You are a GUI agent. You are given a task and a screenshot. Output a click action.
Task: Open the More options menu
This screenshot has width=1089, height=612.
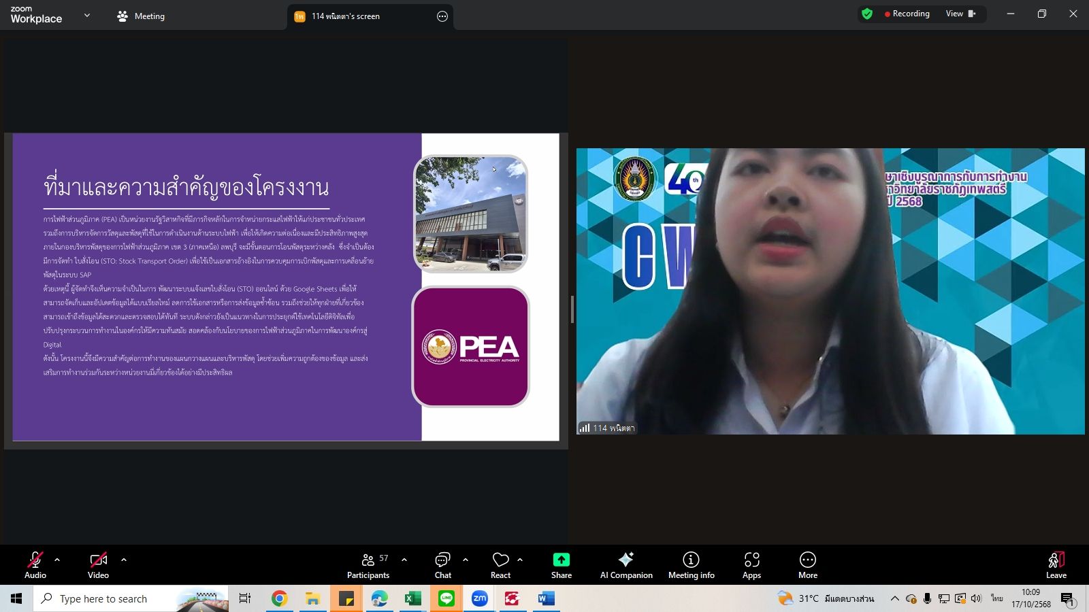pyautogui.click(x=807, y=564)
